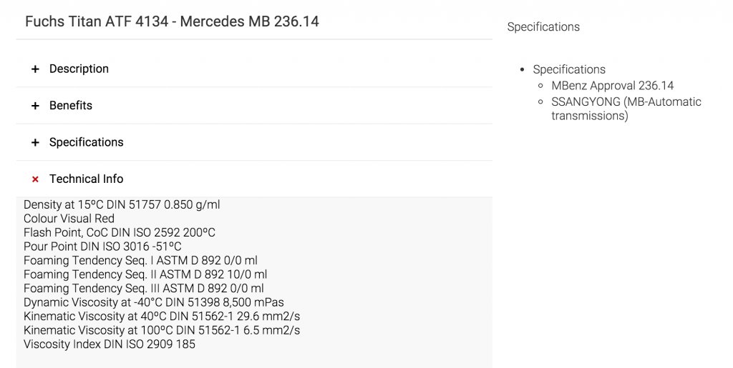The width and height of the screenshot is (733, 368).
Task: Click the Fuchs Titan ATF 4134 product title
Action: pyautogui.click(x=172, y=21)
